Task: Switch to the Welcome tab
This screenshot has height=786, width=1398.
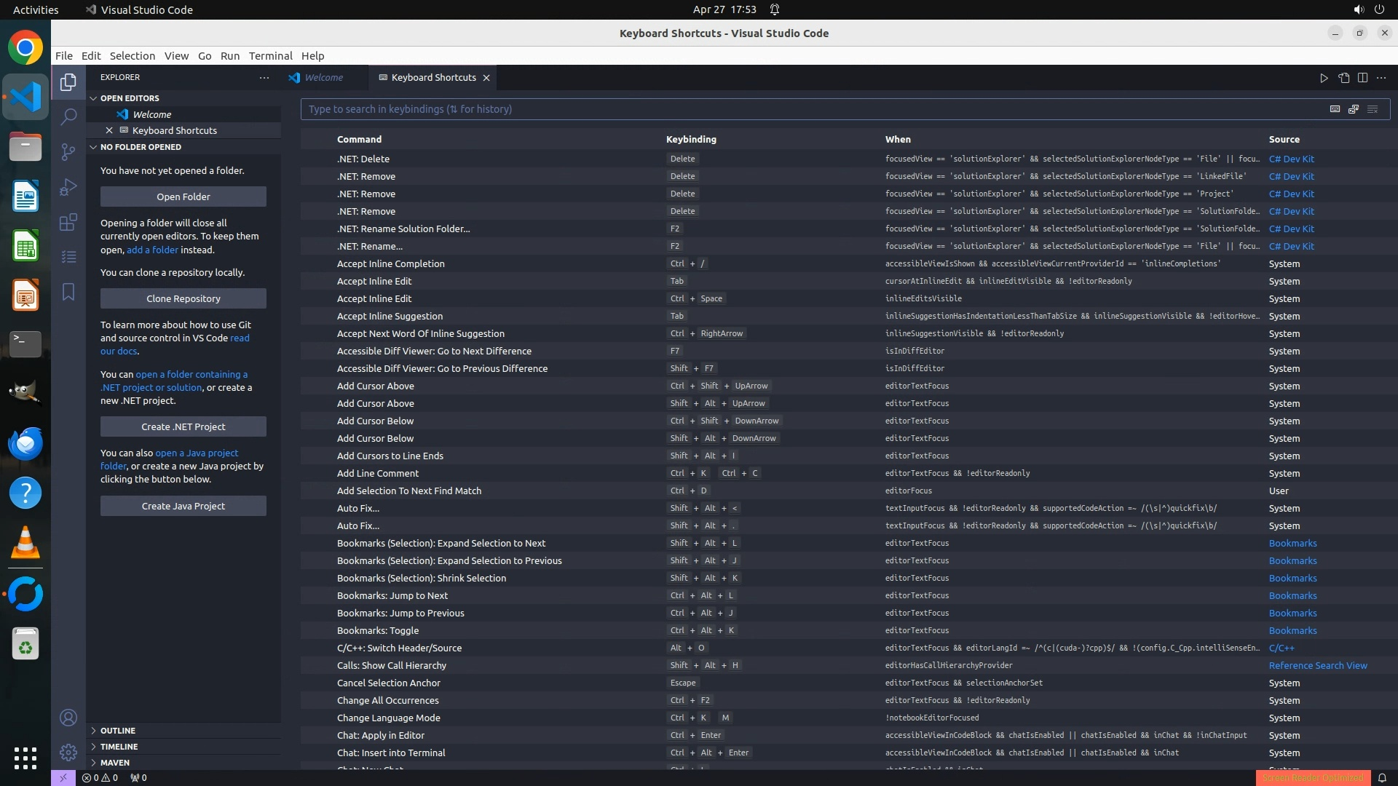Action: coord(323,78)
